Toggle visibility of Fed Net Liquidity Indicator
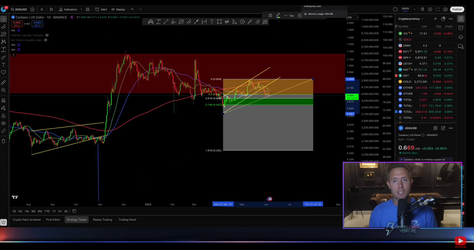474x250 pixels. pos(47,35)
